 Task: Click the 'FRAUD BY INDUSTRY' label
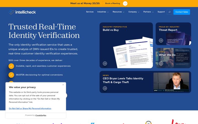(169, 27)
